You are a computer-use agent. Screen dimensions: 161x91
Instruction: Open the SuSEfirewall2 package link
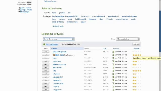click(80, 19)
